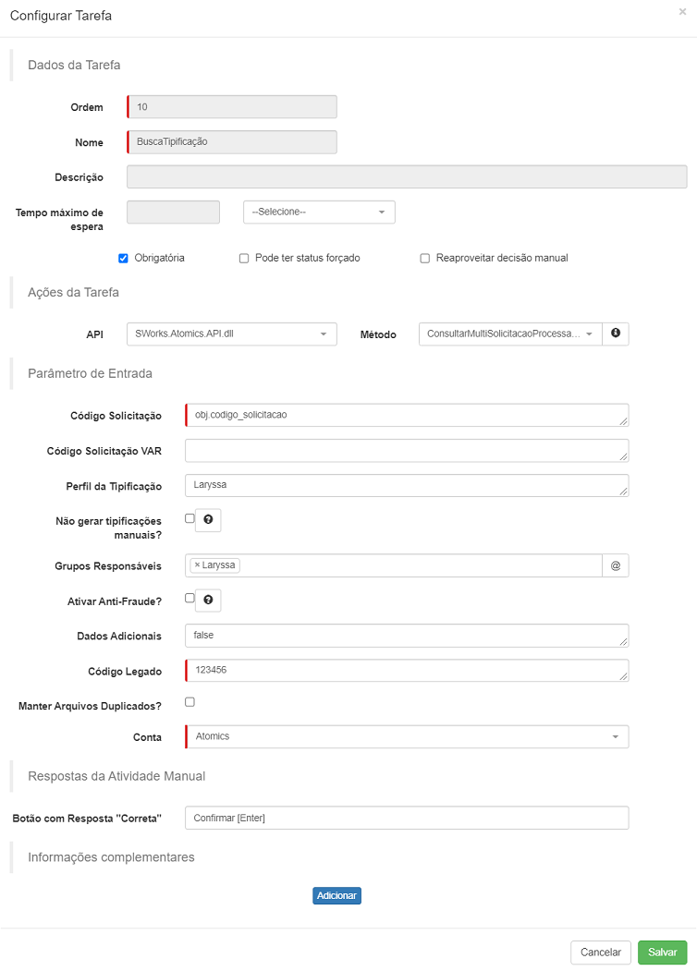Open help icon for Ativar Anti-Fraude

[208, 601]
